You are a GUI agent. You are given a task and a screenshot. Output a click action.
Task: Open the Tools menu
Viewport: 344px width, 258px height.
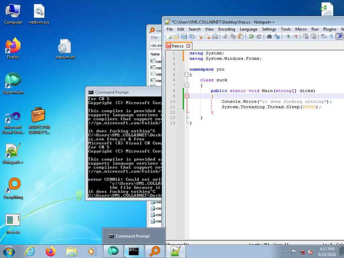pos(286,29)
